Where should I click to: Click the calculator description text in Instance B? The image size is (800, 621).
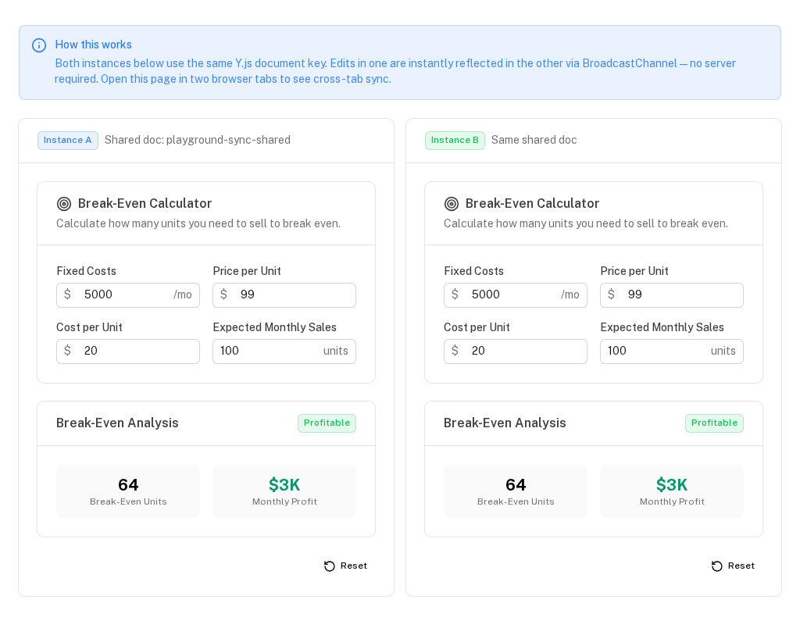point(586,223)
